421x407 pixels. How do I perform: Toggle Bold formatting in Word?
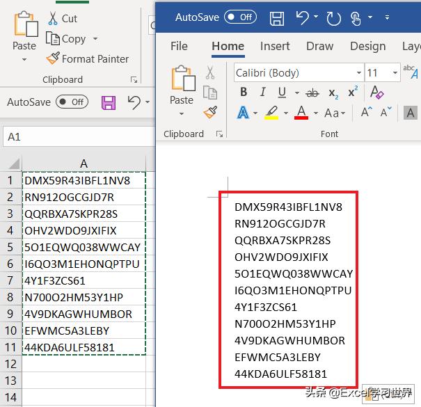[x=244, y=92]
